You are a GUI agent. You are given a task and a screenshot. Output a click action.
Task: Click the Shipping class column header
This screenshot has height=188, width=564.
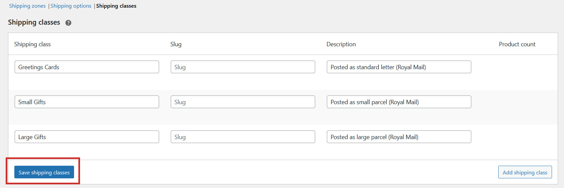[32, 44]
